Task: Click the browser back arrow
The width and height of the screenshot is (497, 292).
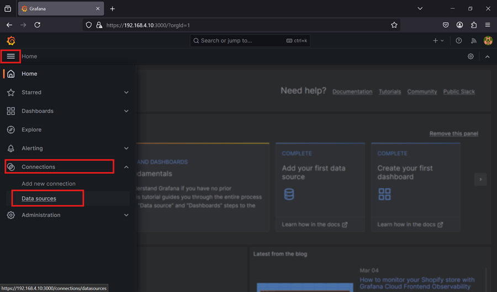Action: (9, 25)
